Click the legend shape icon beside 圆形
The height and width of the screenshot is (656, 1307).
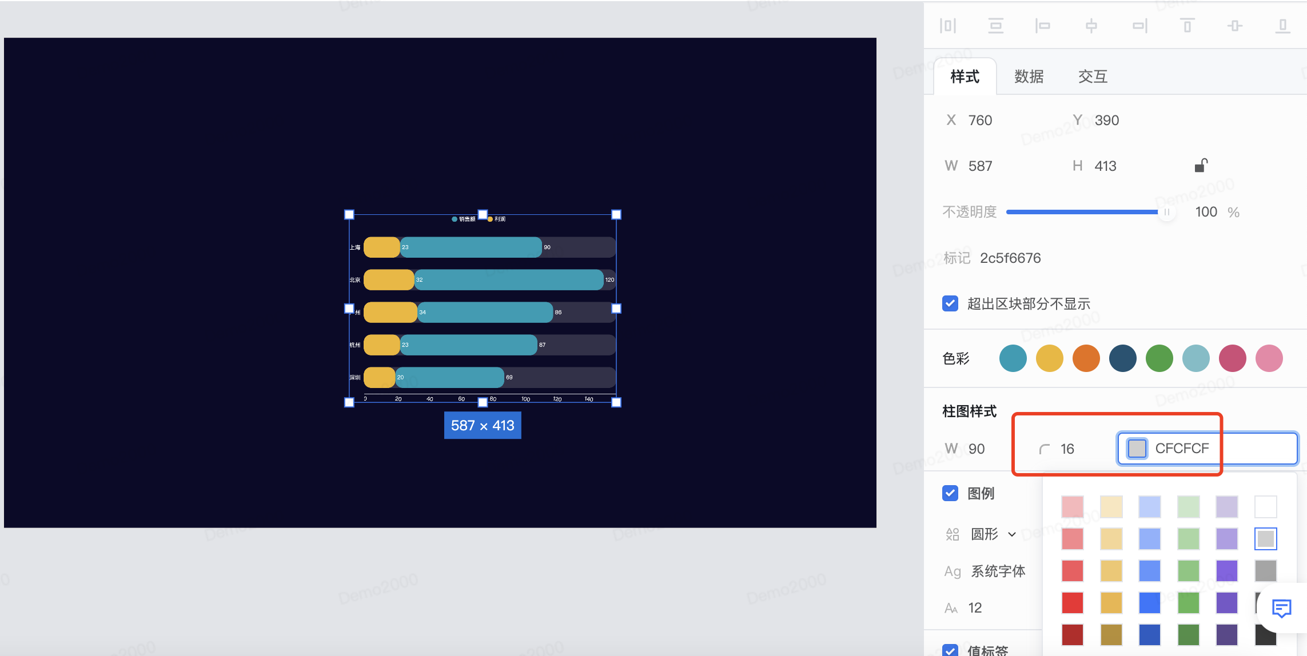(x=952, y=534)
